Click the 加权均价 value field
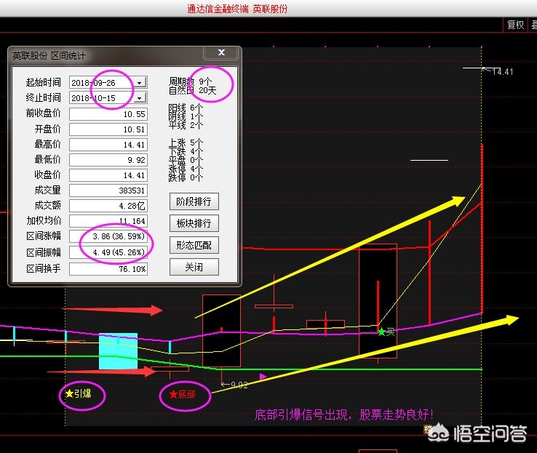This screenshot has height=453, width=537. click(x=108, y=221)
